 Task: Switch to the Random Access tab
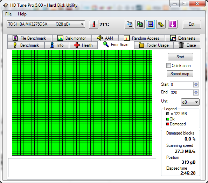coord(142,38)
